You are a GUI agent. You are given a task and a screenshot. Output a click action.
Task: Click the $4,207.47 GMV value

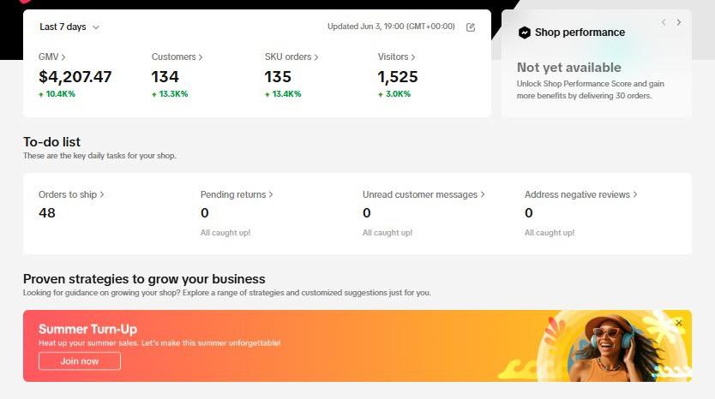point(75,77)
